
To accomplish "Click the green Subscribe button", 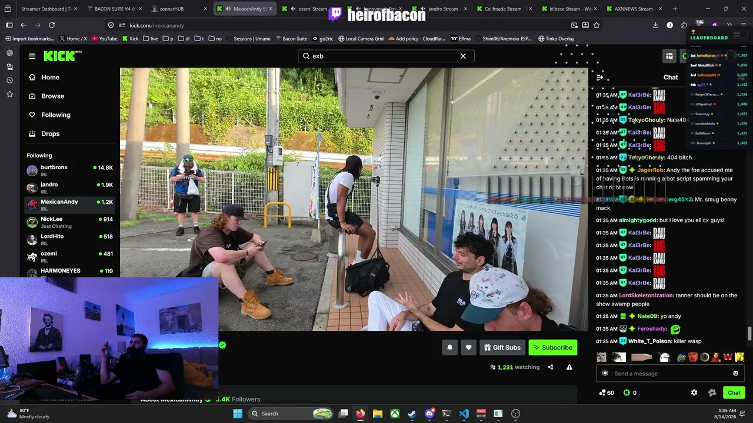I will tap(553, 347).
